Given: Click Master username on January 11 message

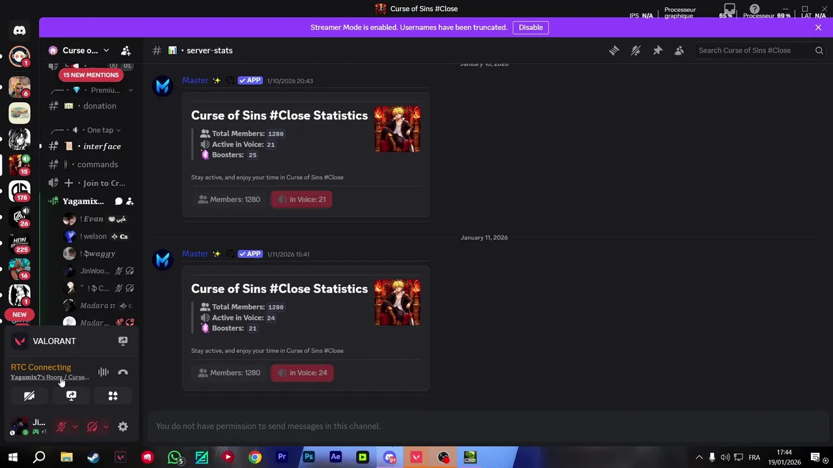Looking at the screenshot, I should pos(195,253).
